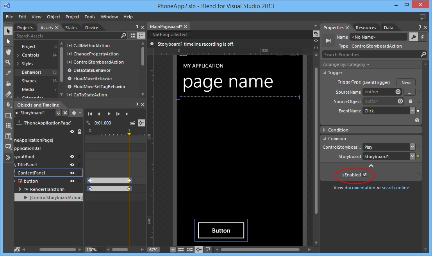
Task: Select the Selection arrow tool
Action: tap(8, 31)
